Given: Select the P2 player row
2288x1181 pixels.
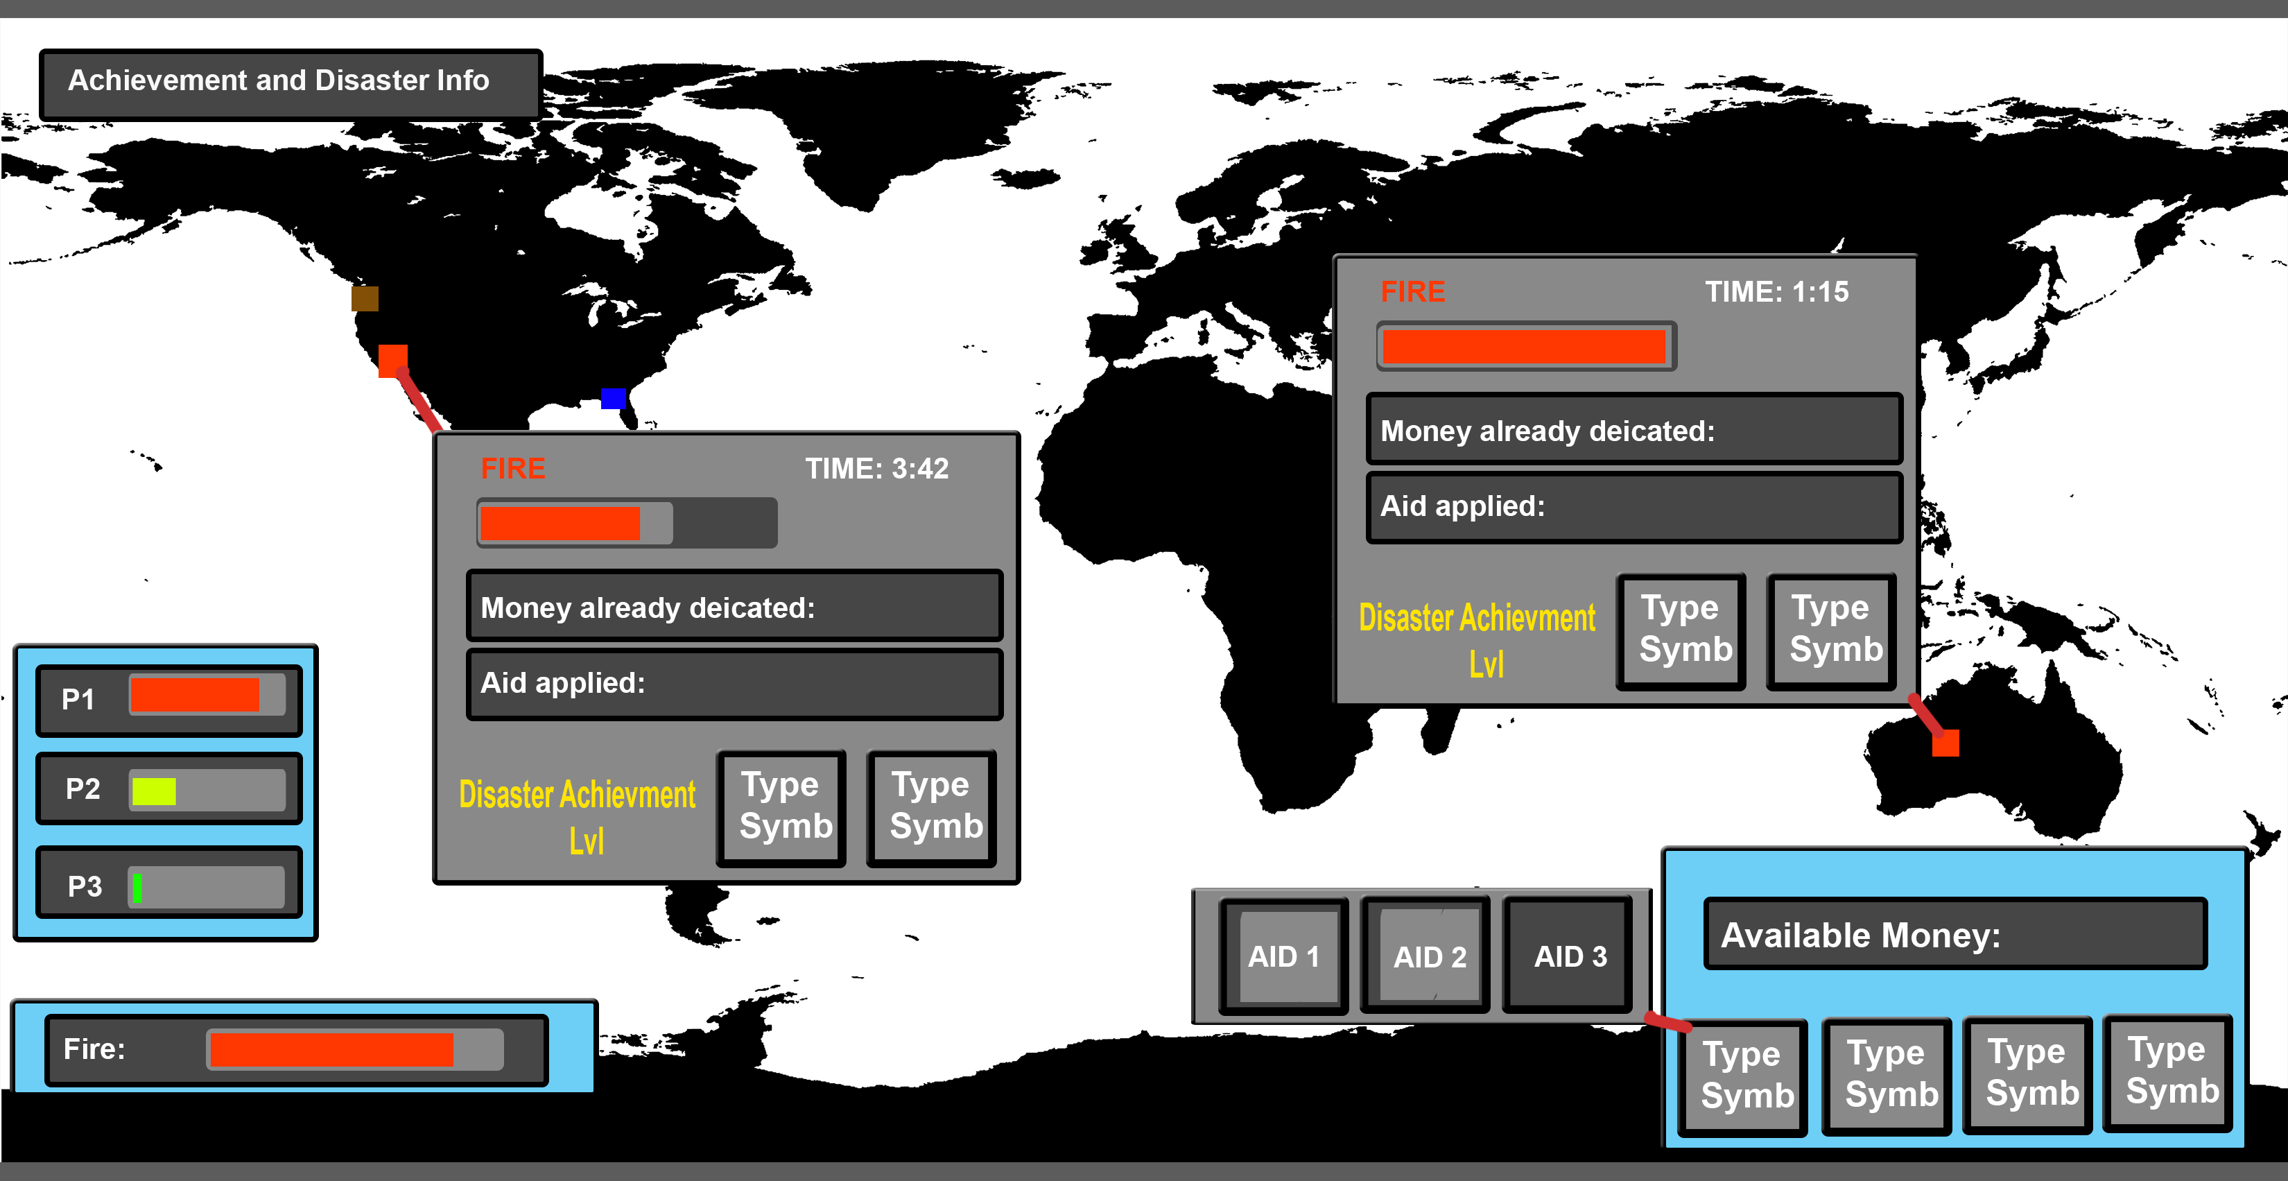Looking at the screenshot, I should pyautogui.click(x=168, y=788).
